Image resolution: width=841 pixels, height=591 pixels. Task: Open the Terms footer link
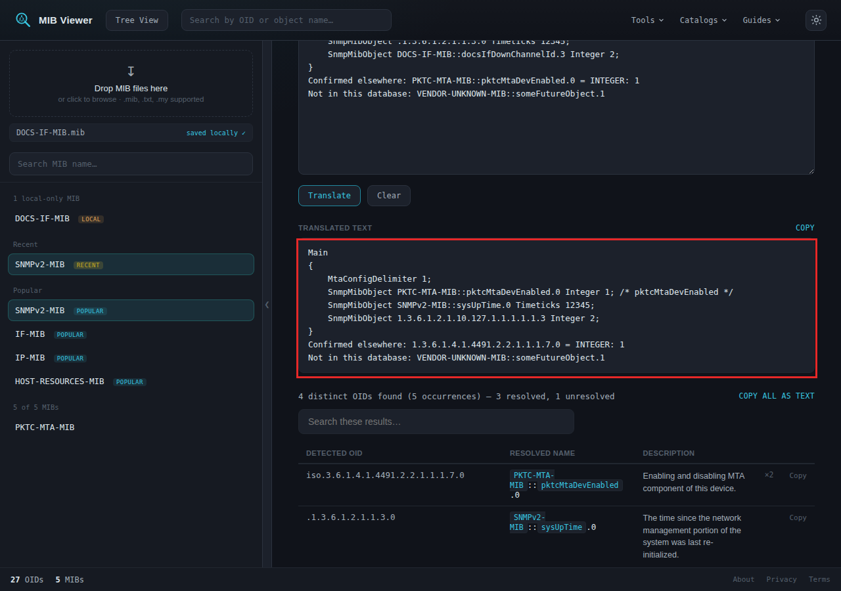[819, 579]
